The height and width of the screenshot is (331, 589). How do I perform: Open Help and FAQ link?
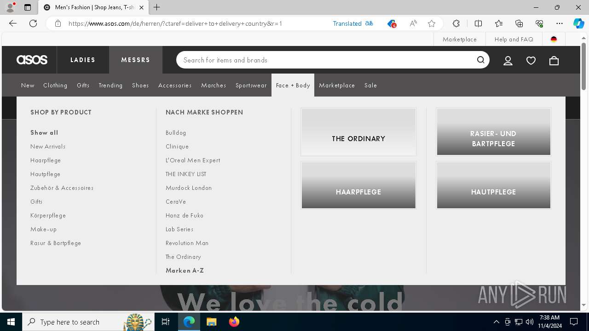pyautogui.click(x=514, y=39)
